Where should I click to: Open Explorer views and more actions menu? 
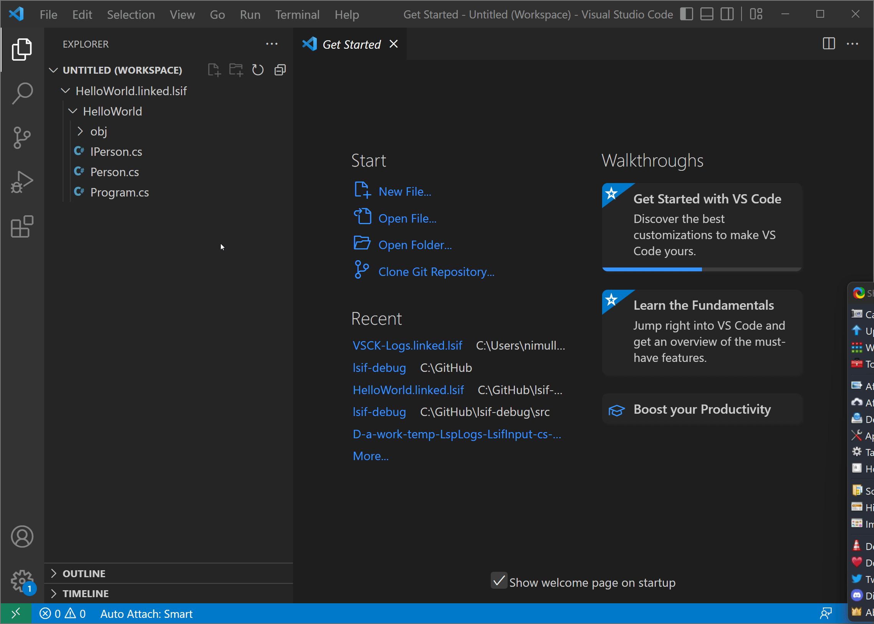pos(272,44)
